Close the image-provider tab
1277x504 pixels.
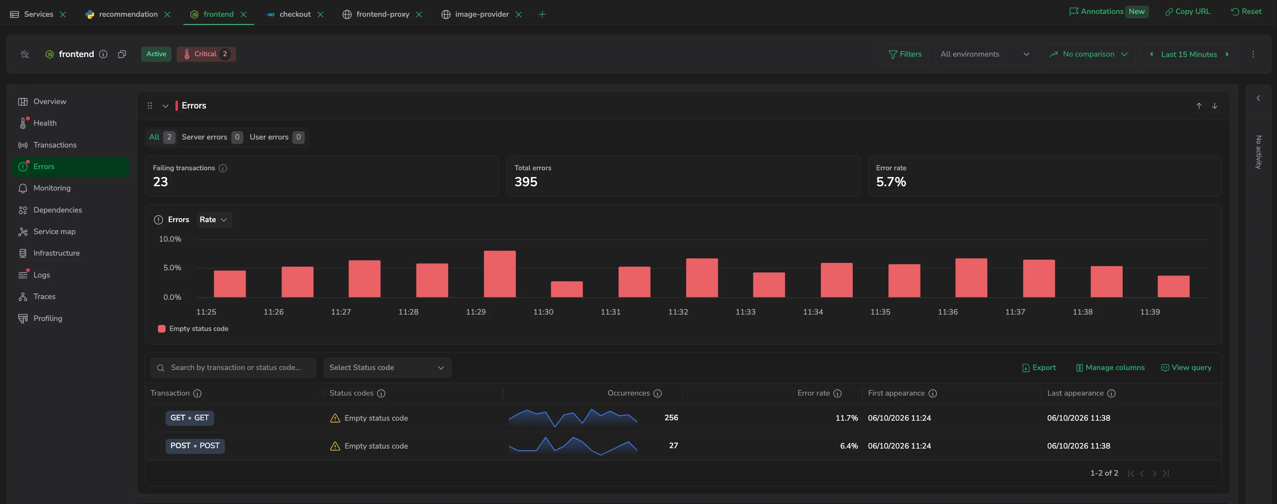[518, 14]
